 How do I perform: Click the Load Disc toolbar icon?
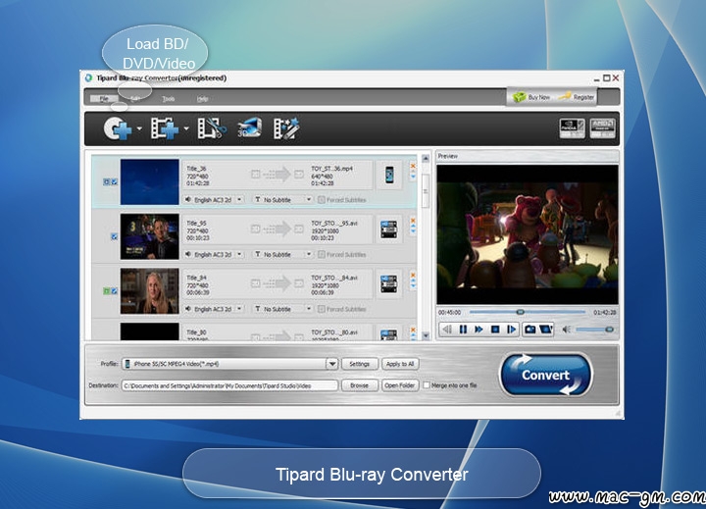point(118,128)
